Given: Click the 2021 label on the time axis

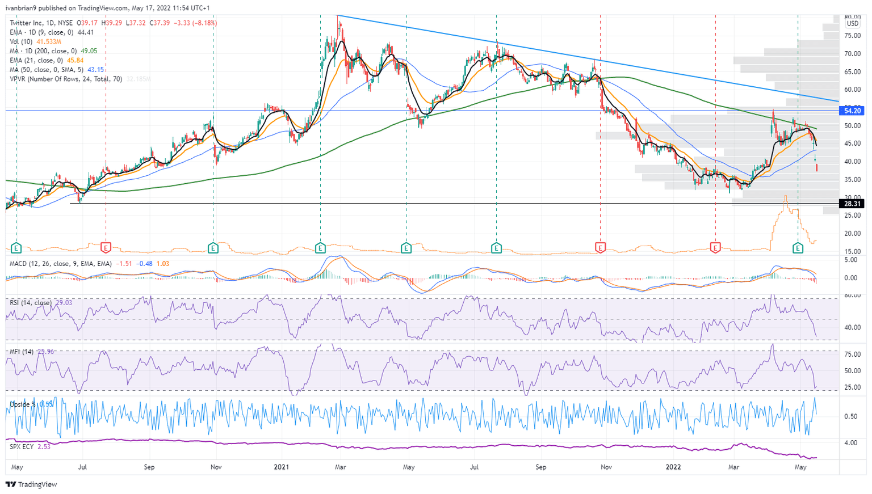Looking at the screenshot, I should pyautogui.click(x=282, y=467).
